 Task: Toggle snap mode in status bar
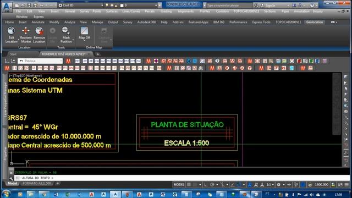pos(195,185)
